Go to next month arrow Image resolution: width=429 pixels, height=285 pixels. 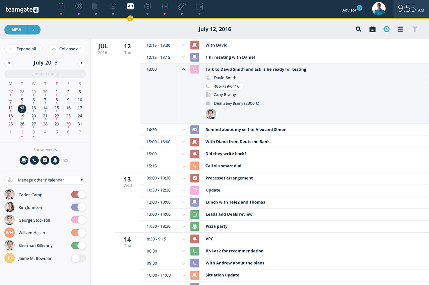(81, 63)
